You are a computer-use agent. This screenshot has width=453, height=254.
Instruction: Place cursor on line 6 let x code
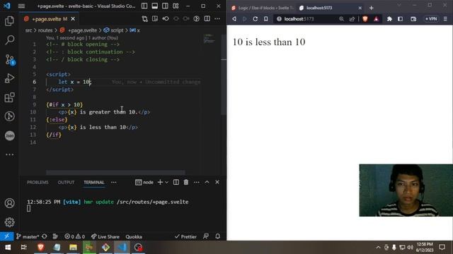[x=74, y=82]
